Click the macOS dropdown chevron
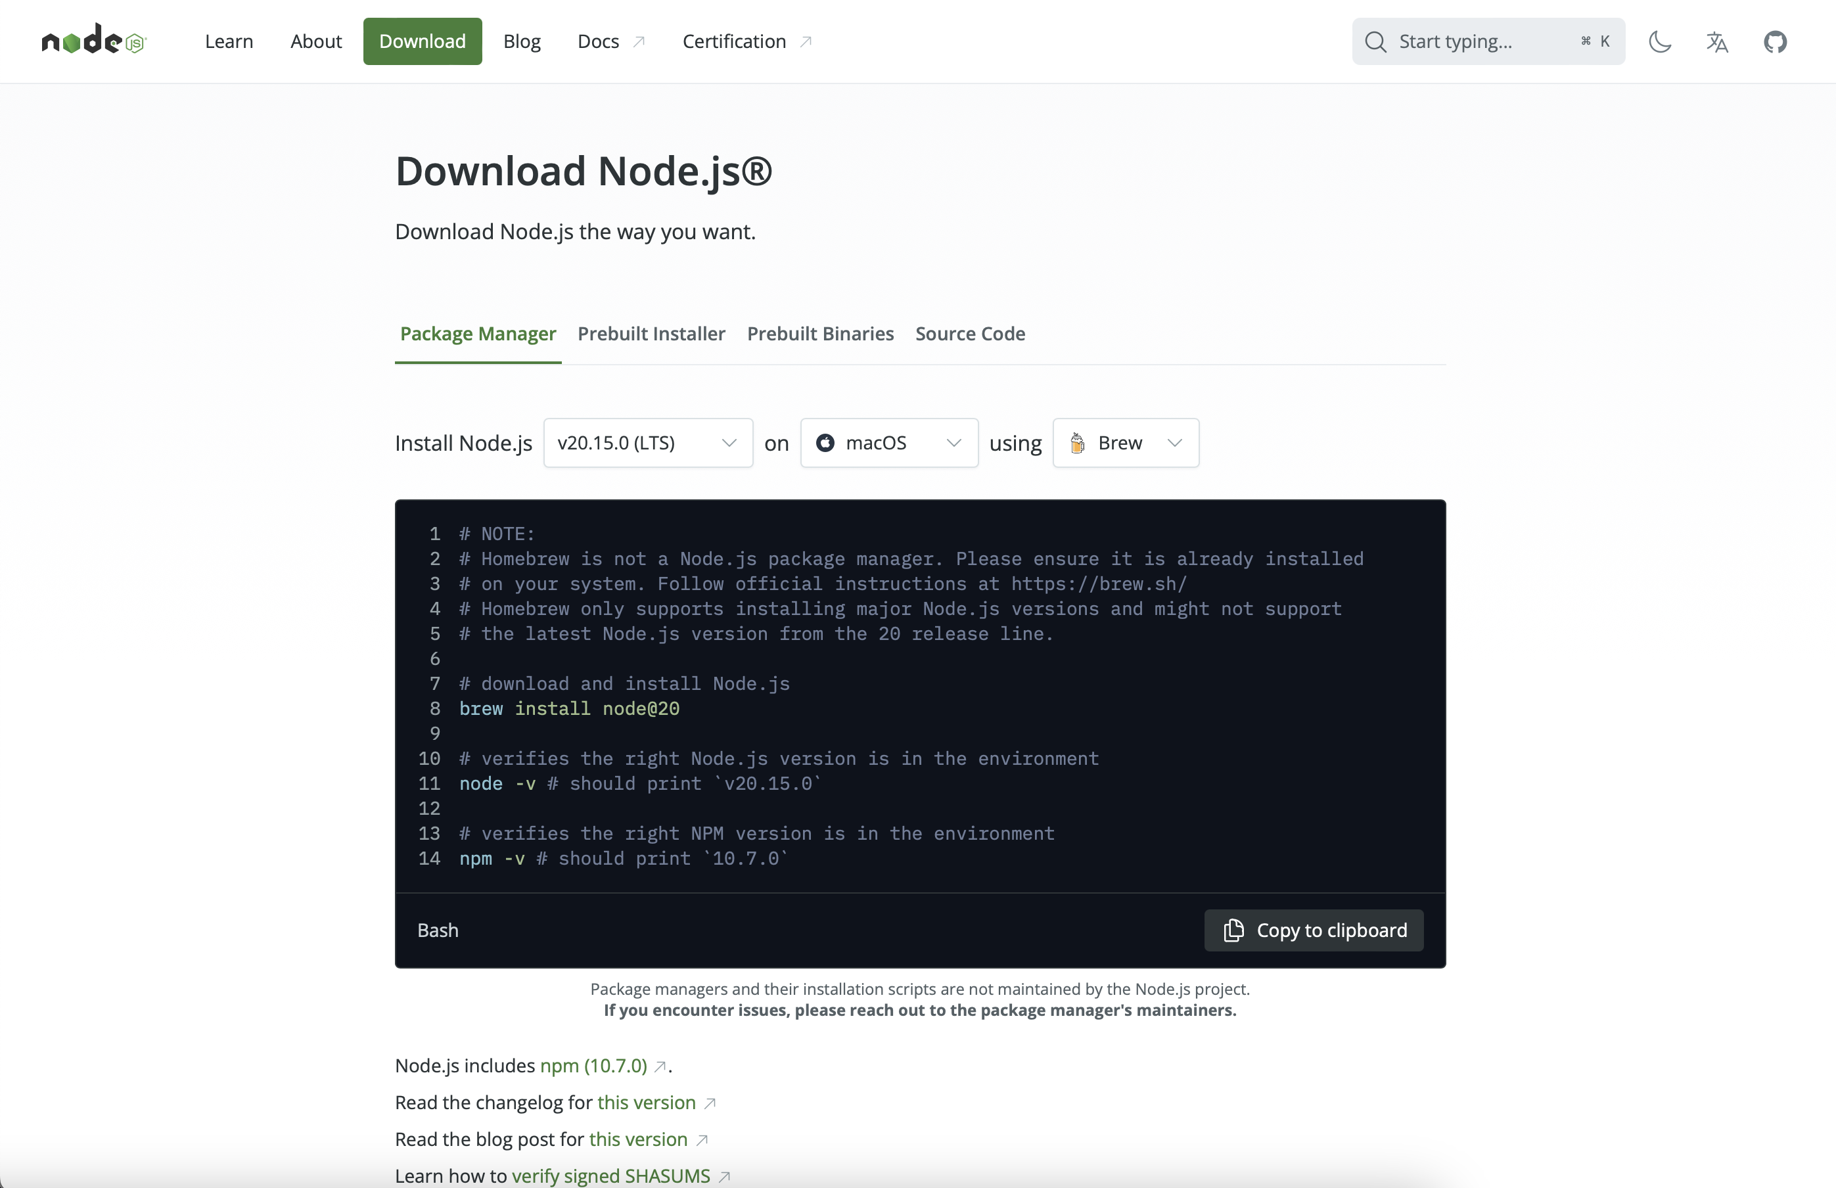This screenshot has width=1836, height=1188. pyautogui.click(x=953, y=443)
